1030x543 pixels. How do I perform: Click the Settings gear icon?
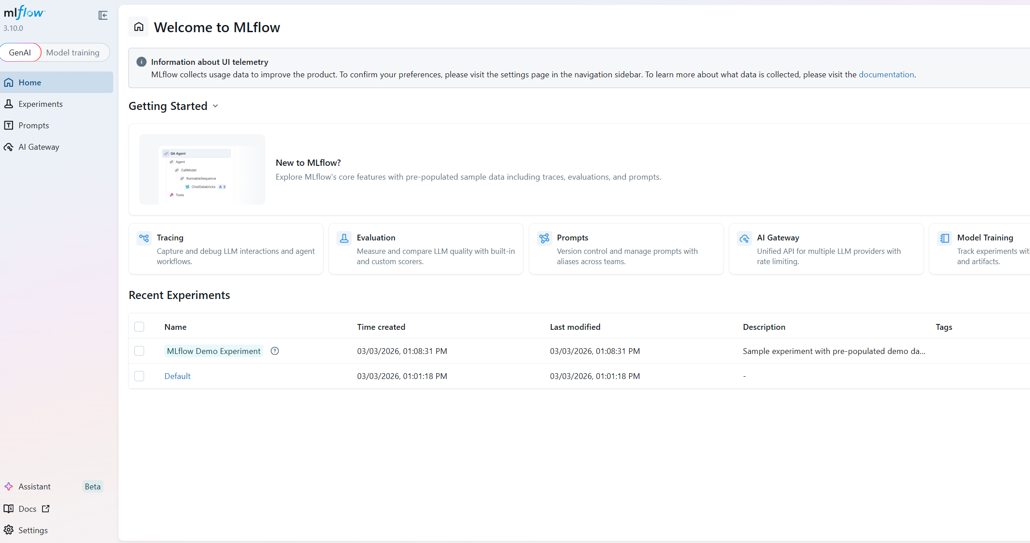tap(9, 530)
